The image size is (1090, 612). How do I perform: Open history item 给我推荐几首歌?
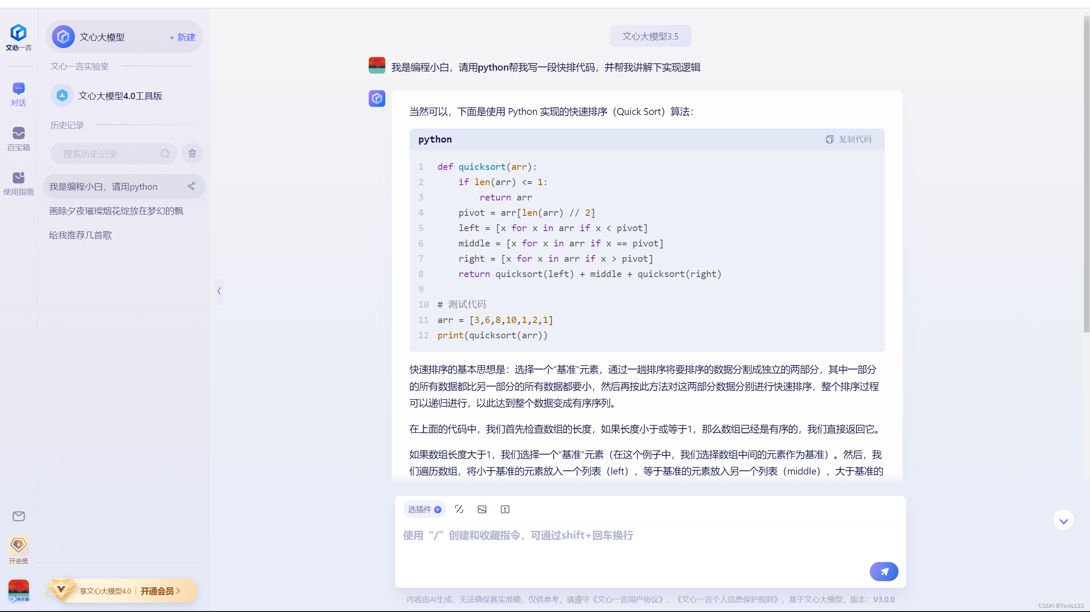(80, 235)
